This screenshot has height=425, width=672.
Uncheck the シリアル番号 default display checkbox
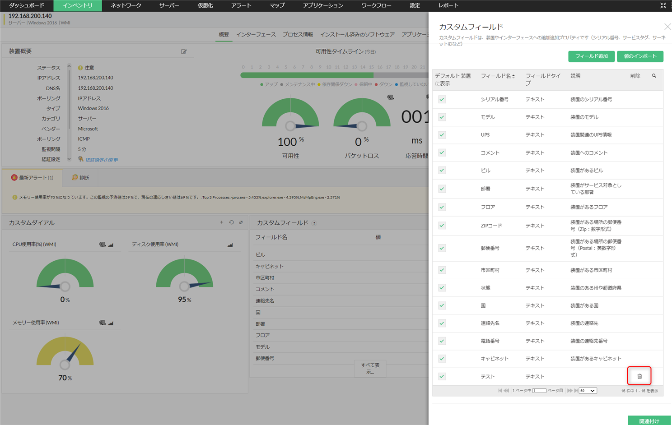click(442, 99)
